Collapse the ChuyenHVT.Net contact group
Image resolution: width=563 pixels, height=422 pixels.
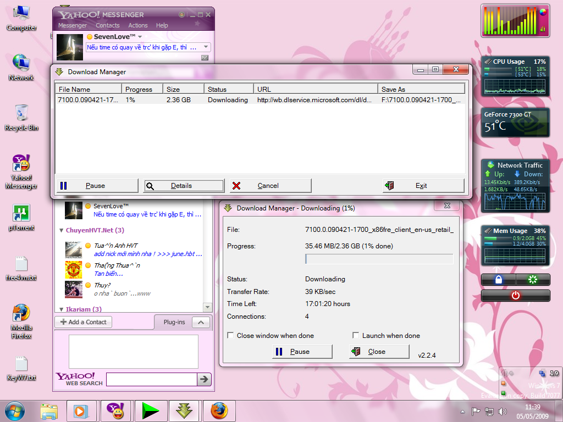62,230
